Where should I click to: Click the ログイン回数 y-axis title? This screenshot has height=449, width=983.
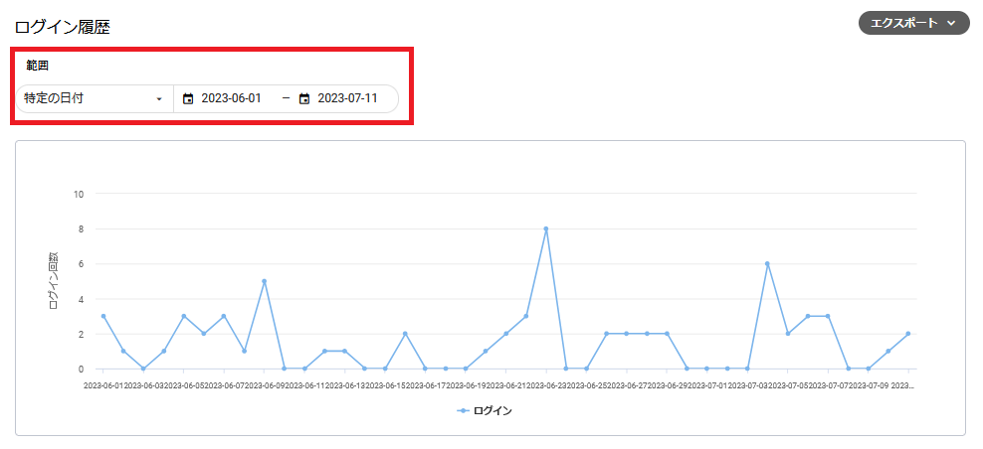54,282
